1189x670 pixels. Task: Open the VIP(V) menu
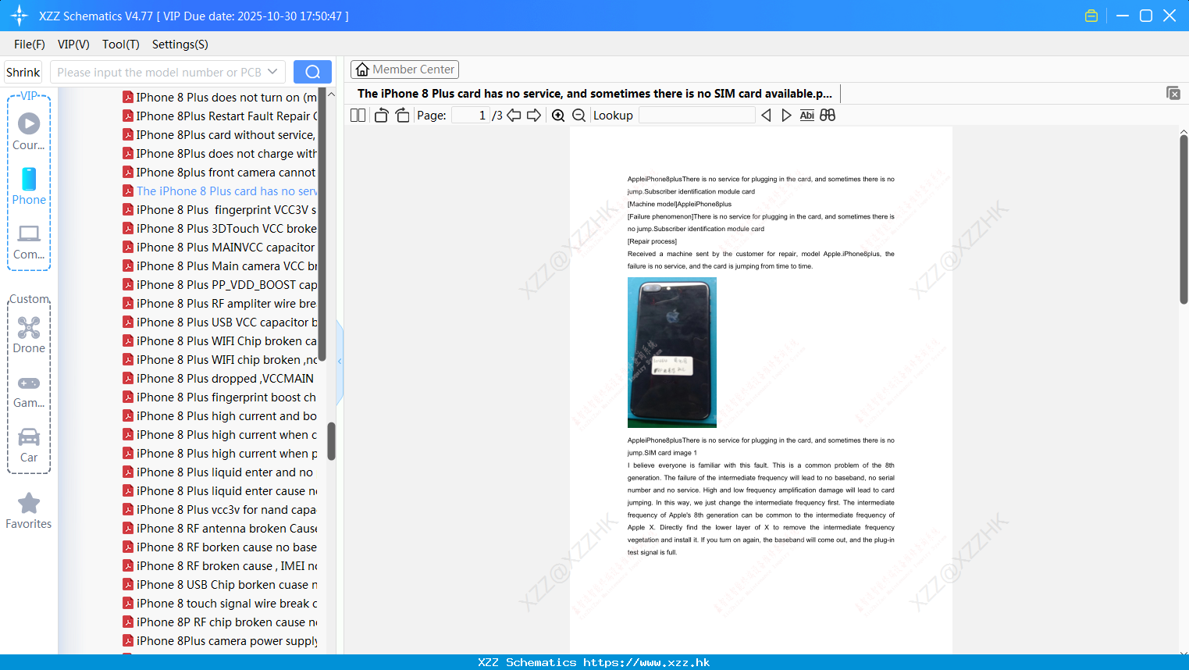(73, 45)
